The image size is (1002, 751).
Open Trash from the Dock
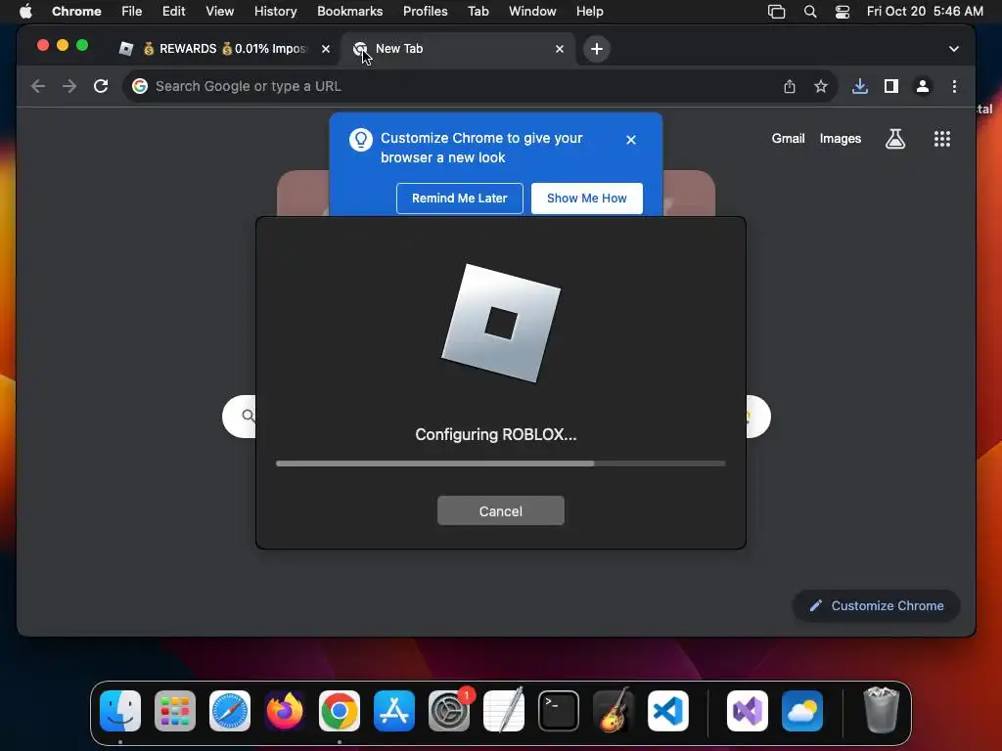pyautogui.click(x=882, y=711)
